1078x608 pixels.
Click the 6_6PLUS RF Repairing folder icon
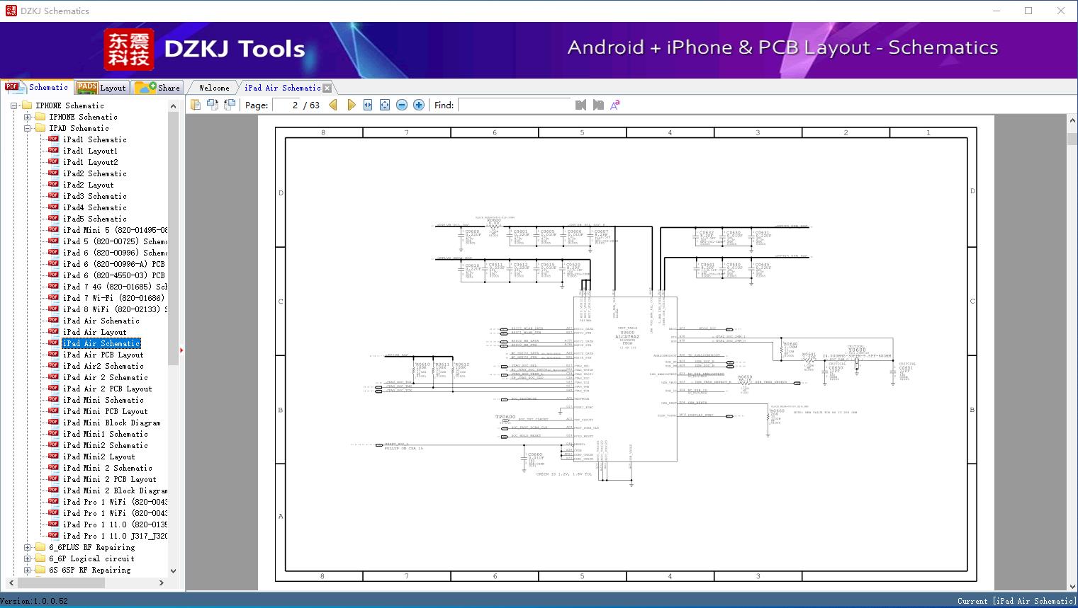click(x=40, y=547)
